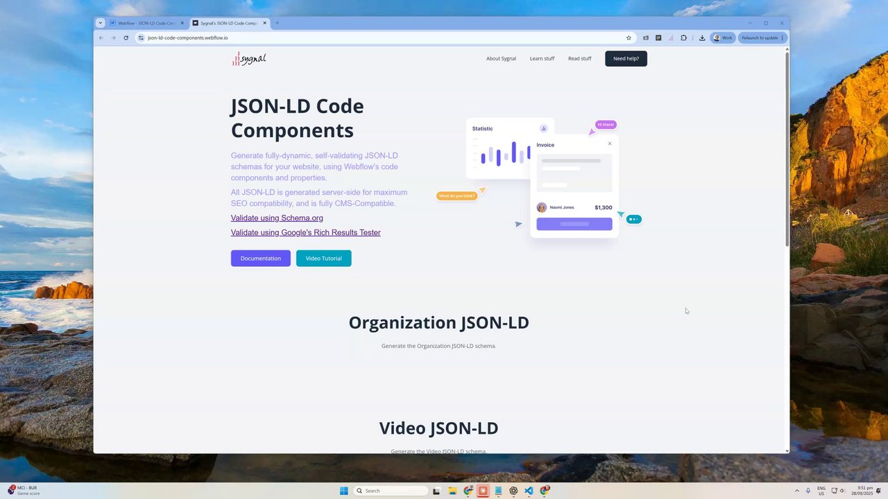
Task: Reload the page with the refresh icon
Action: pyautogui.click(x=126, y=37)
